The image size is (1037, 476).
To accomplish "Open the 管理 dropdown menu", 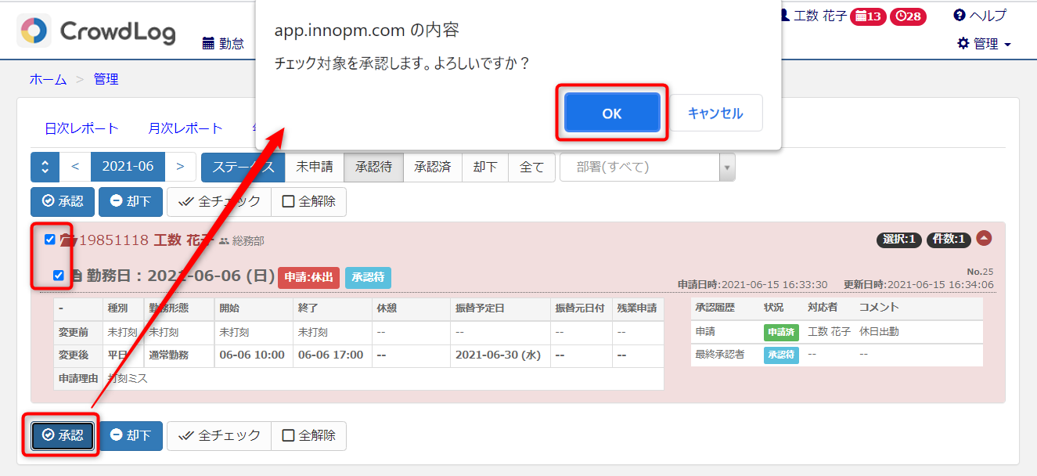I will click(x=985, y=44).
